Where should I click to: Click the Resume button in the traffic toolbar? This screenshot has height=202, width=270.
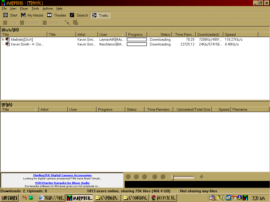click(30, 23)
